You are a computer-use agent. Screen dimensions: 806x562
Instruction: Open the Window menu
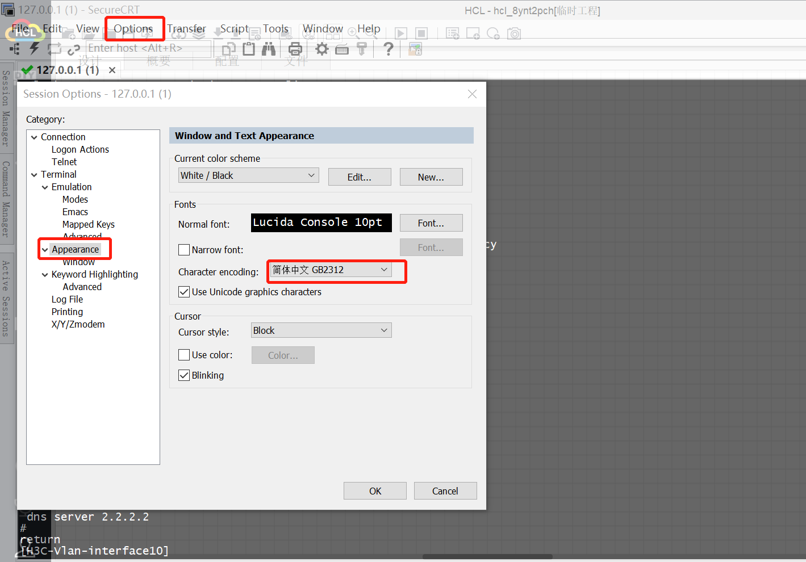click(323, 28)
